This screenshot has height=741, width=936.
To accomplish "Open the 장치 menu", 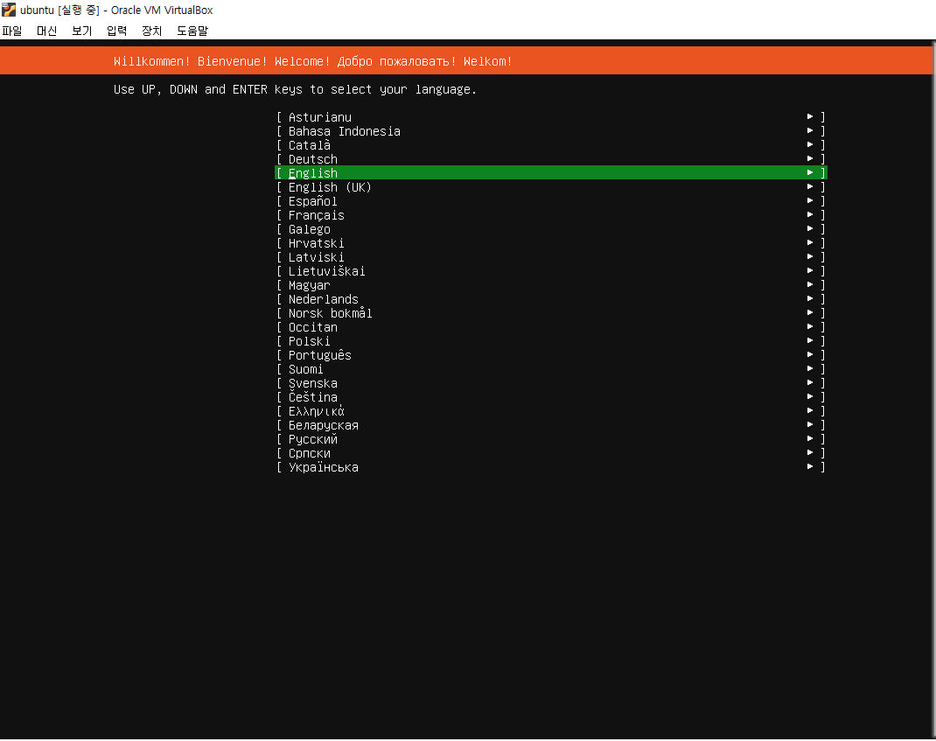I will pos(151,31).
